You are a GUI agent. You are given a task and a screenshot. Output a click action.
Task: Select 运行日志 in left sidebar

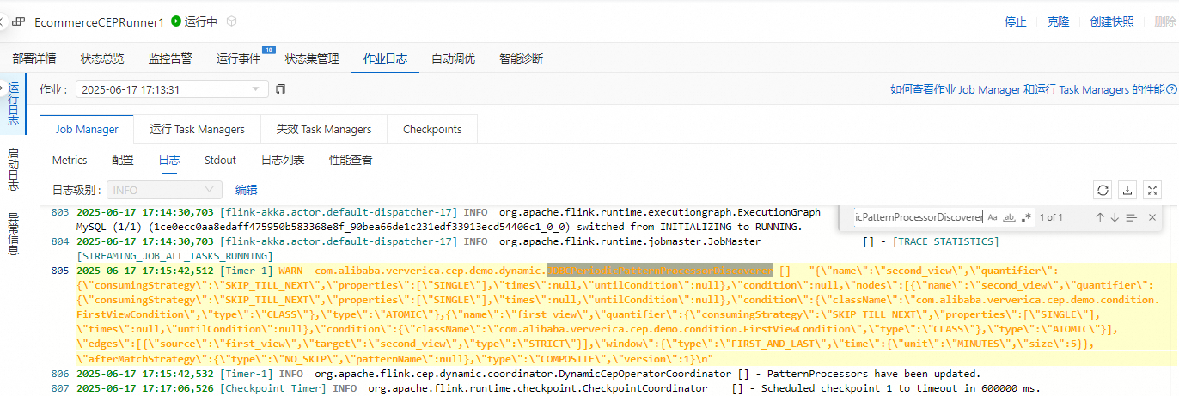pyautogui.click(x=14, y=104)
